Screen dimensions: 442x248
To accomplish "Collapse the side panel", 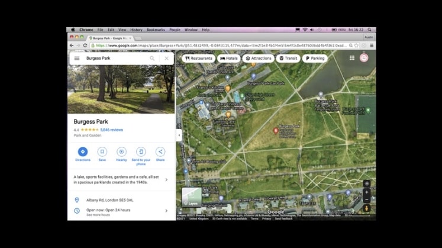I will pyautogui.click(x=179, y=135).
